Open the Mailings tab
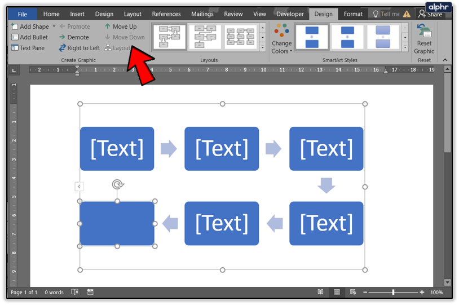 click(x=202, y=14)
